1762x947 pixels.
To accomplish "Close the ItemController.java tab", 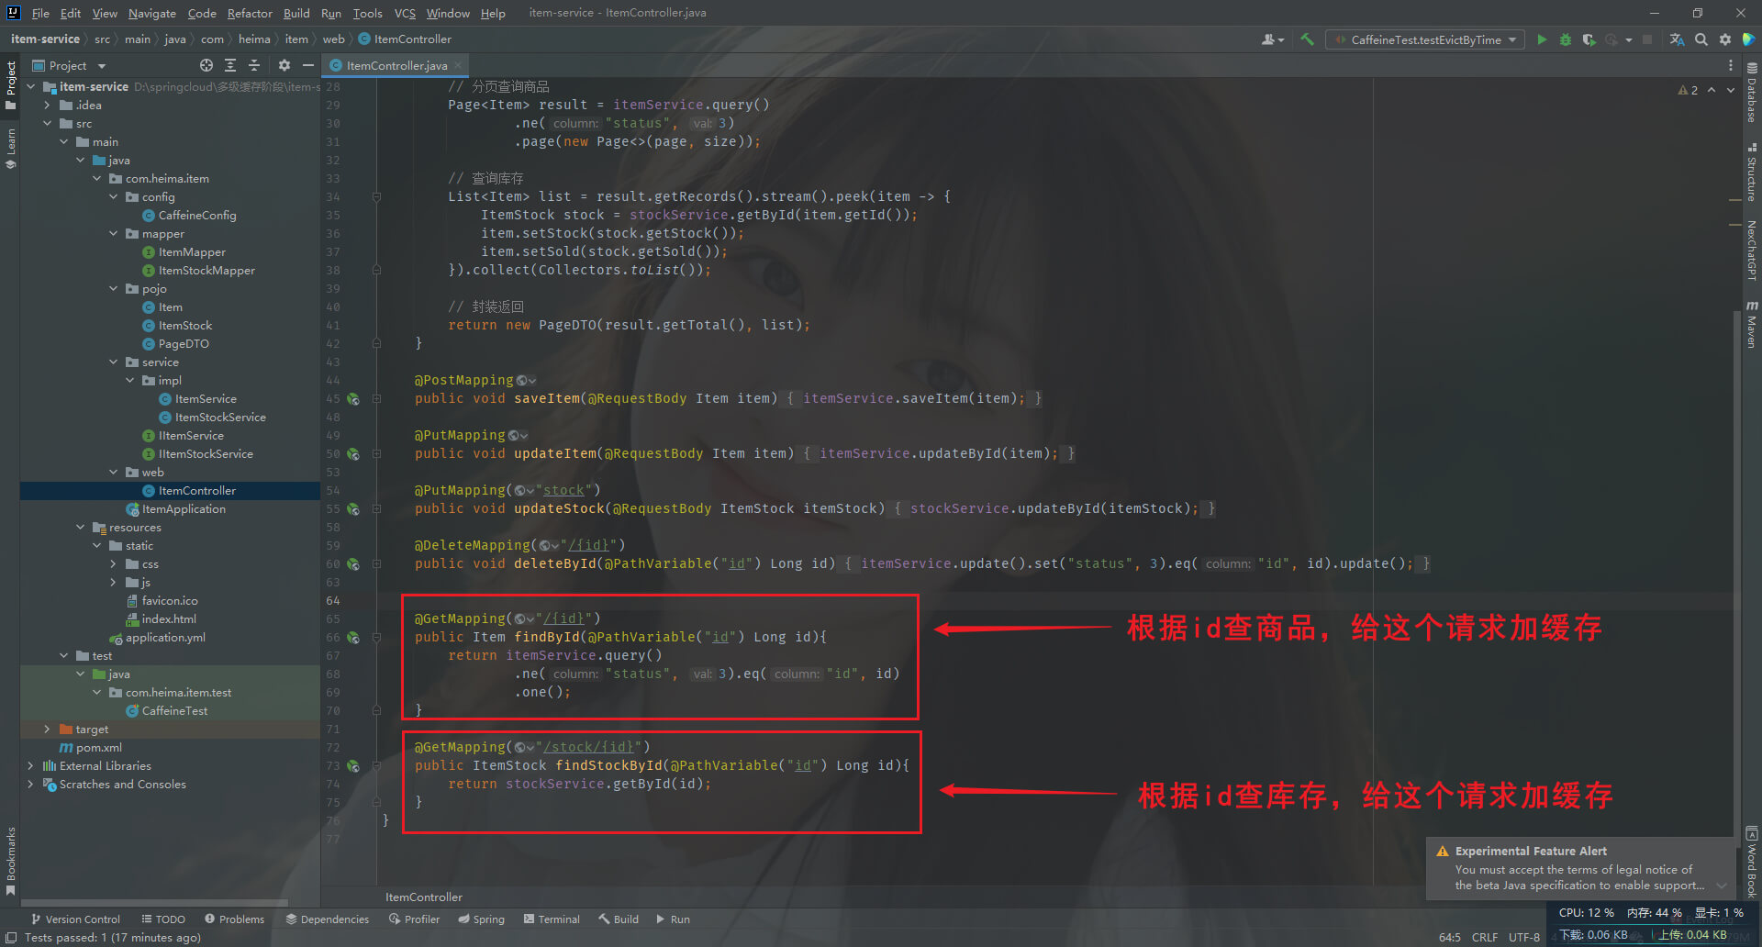I will tap(458, 65).
